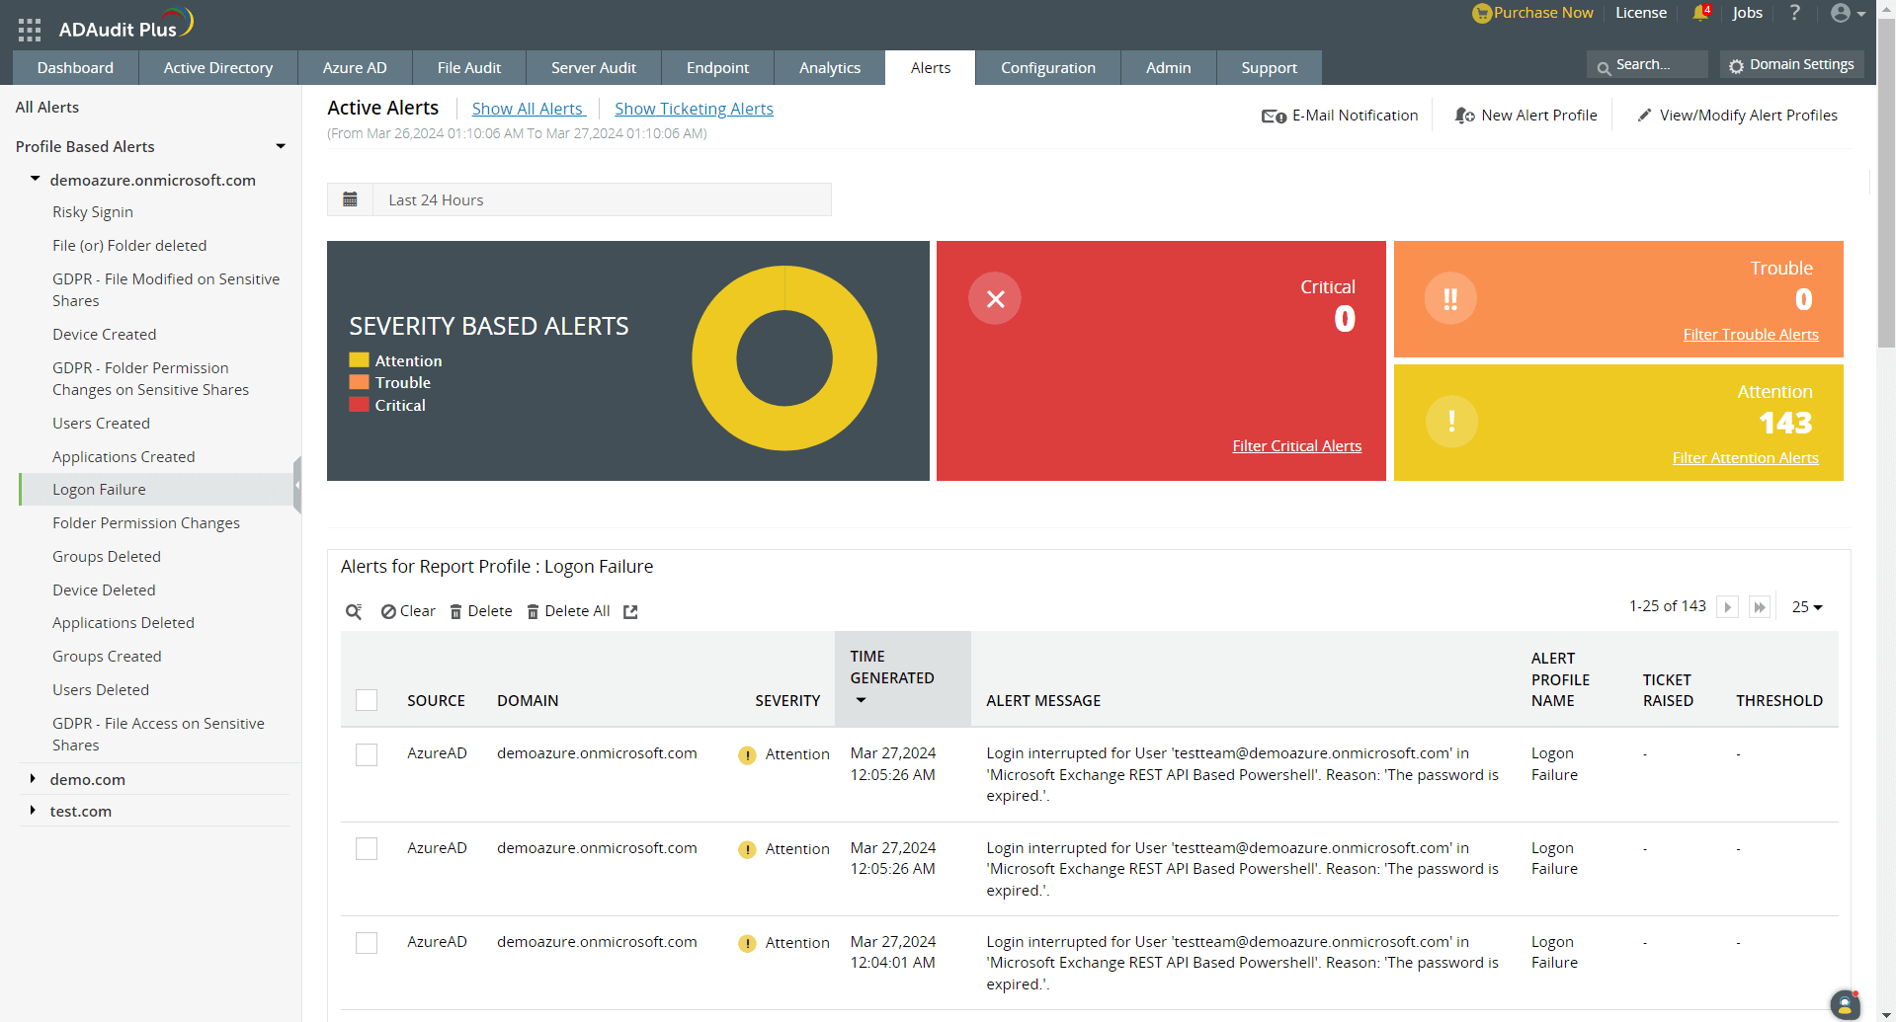Select the export alerts icon
The height and width of the screenshot is (1022, 1896).
click(x=630, y=611)
